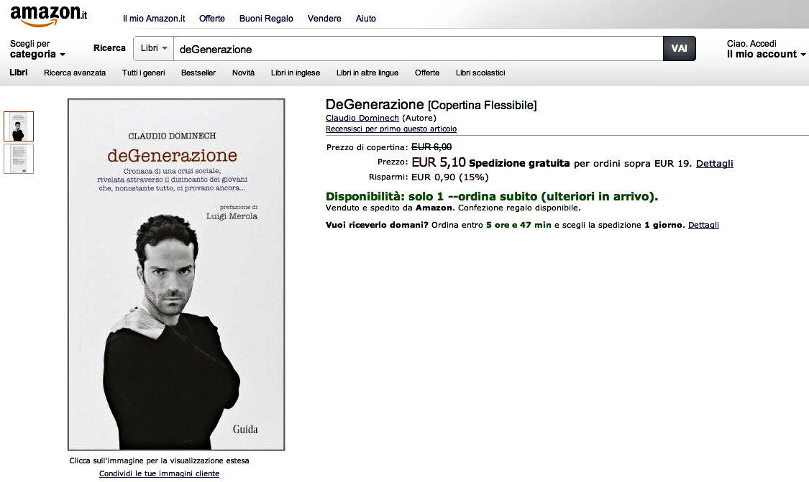
Task: Open the Libri search category dropdown
Action: pos(154,48)
